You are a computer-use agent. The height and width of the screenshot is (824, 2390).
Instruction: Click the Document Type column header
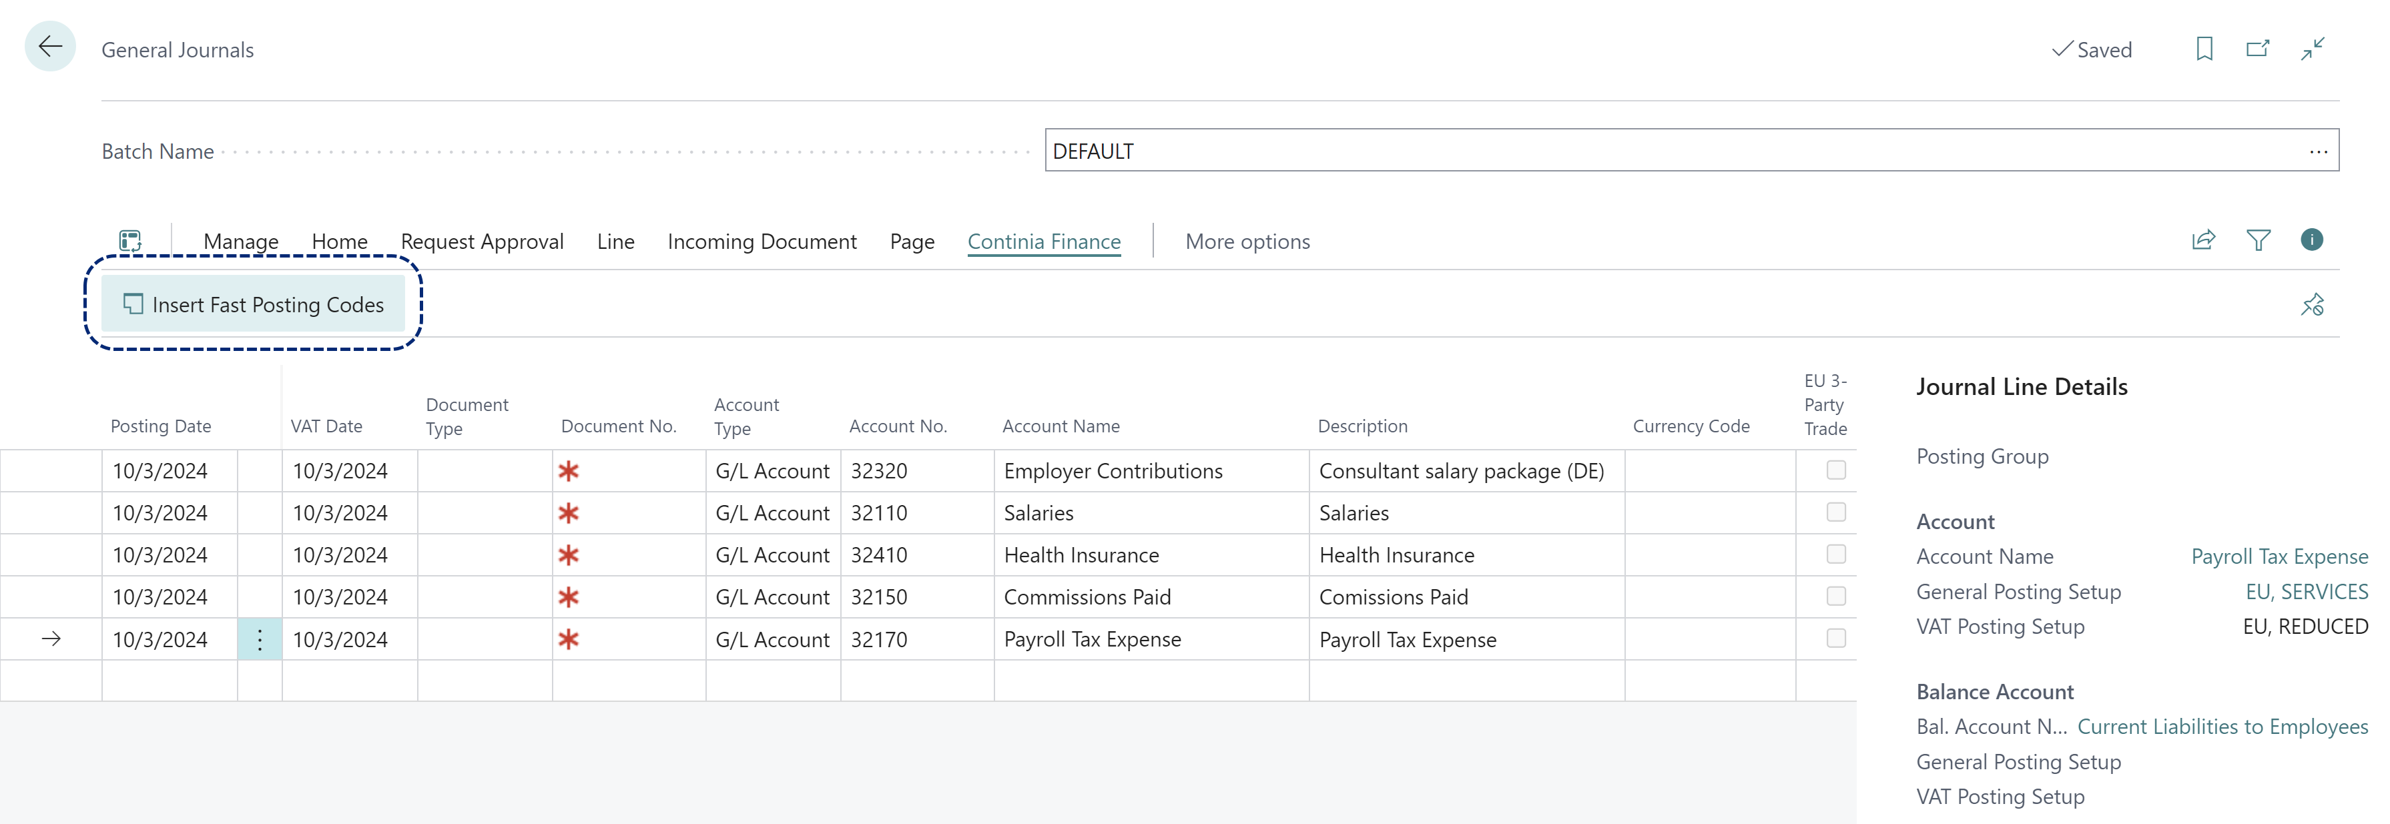[467, 416]
